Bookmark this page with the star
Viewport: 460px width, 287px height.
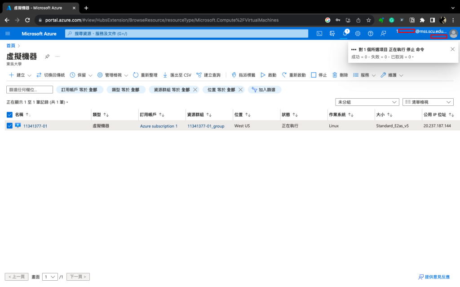pyautogui.click(x=368, y=20)
